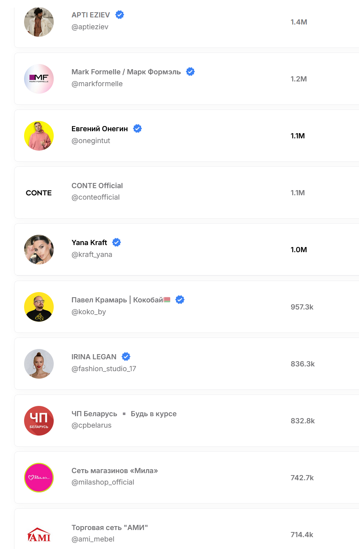Click IRINA LEGAN's blue verified checkmark
359x549 pixels.
126,357
